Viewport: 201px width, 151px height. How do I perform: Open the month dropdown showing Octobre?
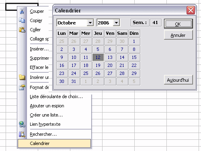coord(90,23)
